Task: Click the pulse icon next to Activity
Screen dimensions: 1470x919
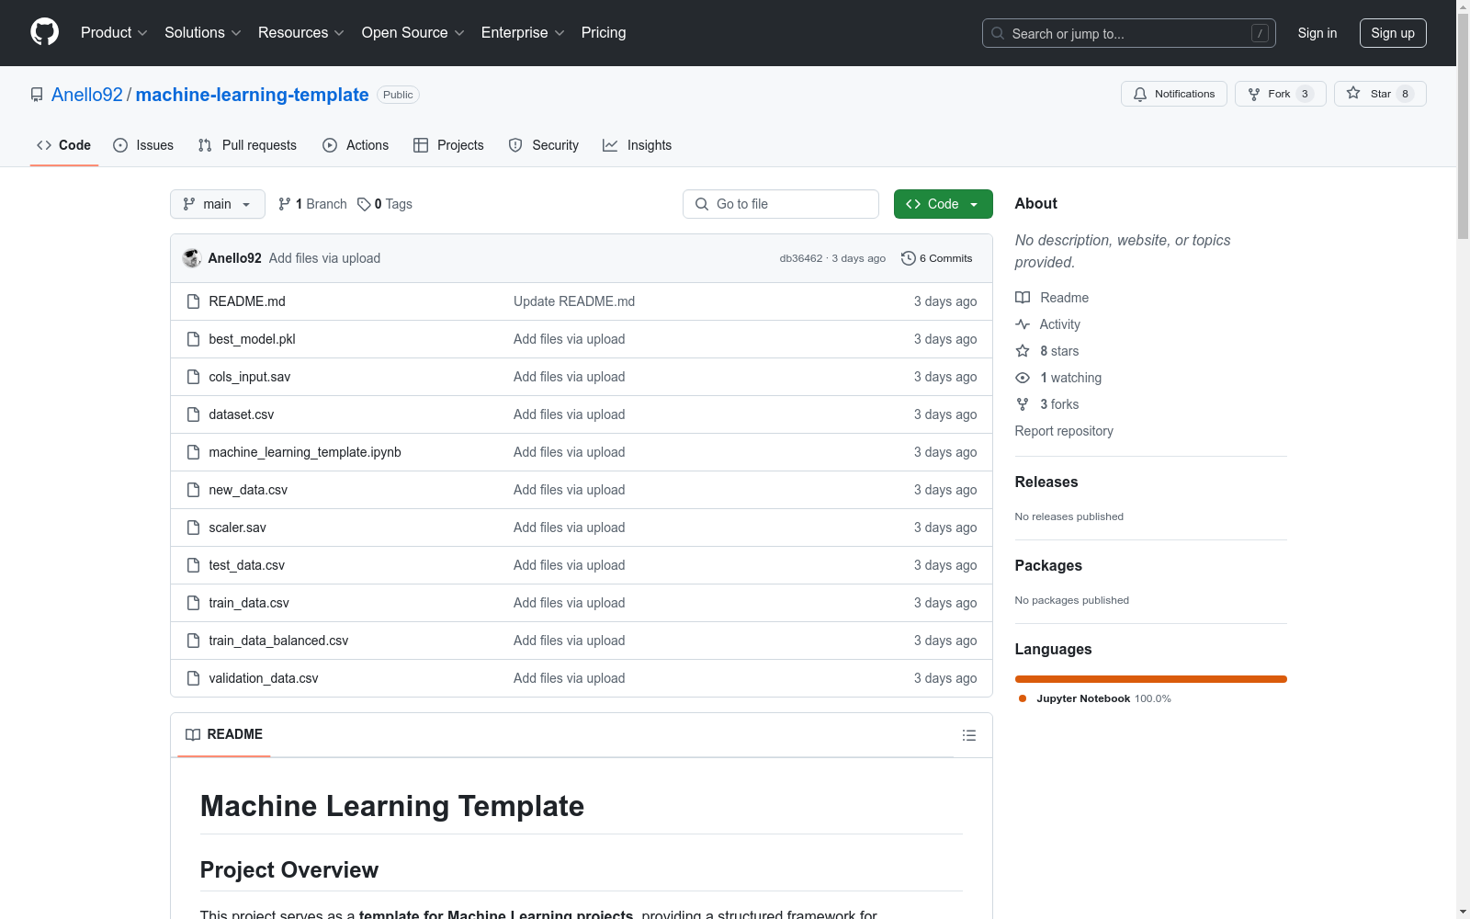Action: (x=1023, y=324)
